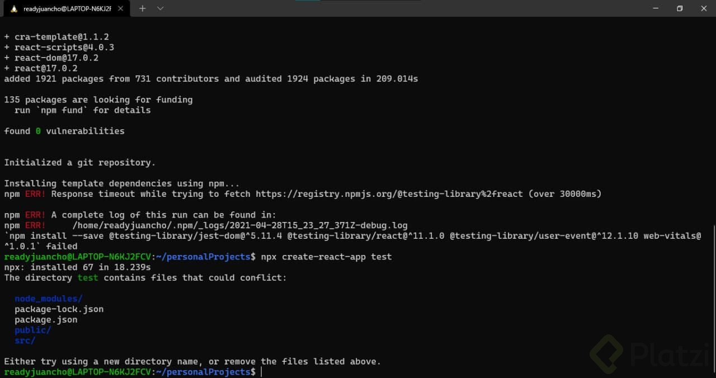Click the "found 0 vulnerabilities" line

64,131
